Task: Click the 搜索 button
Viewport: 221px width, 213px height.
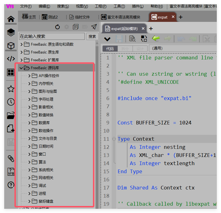Action: coord(92,36)
